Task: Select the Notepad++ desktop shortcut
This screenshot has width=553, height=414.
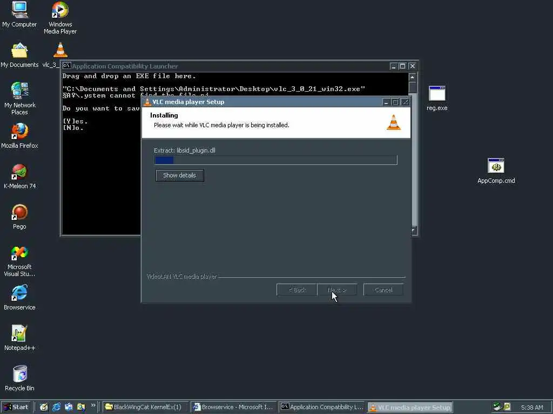Action: [x=19, y=338]
